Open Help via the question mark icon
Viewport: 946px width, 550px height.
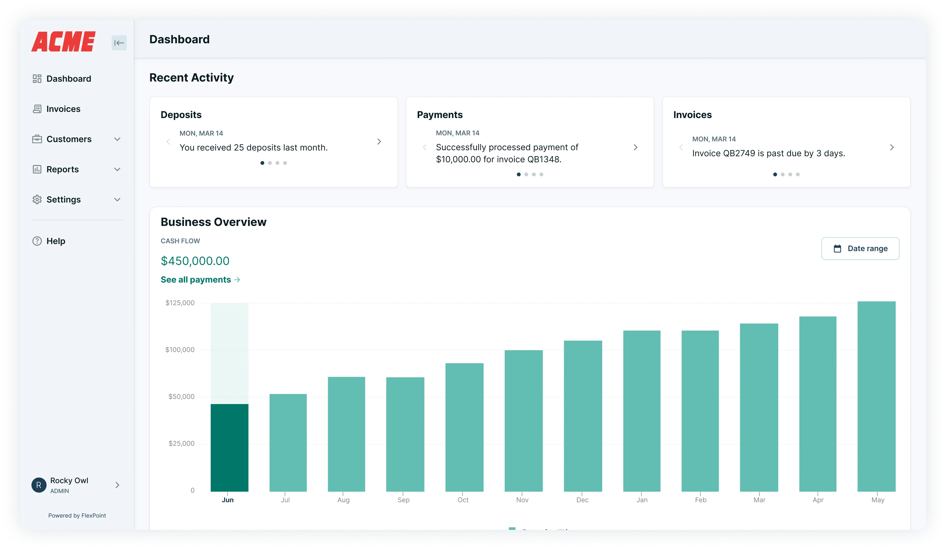coord(37,241)
